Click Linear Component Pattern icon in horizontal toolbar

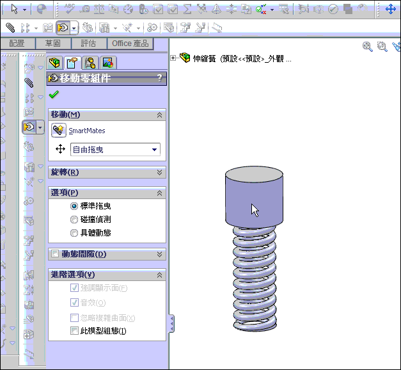tap(25, 28)
